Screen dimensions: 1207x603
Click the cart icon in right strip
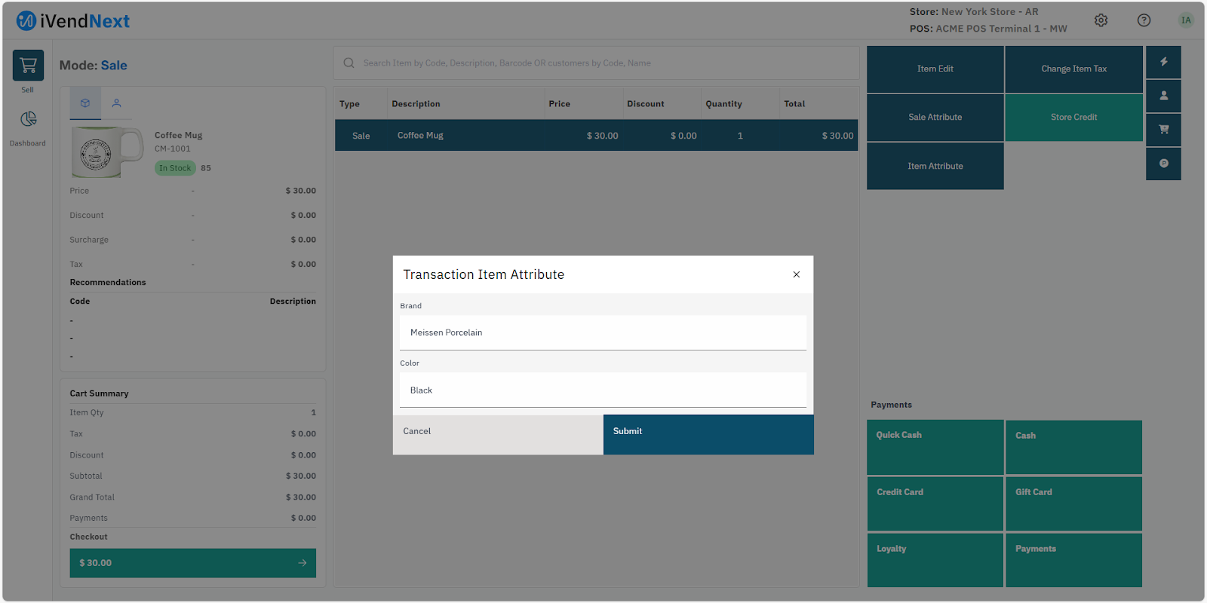(1163, 130)
